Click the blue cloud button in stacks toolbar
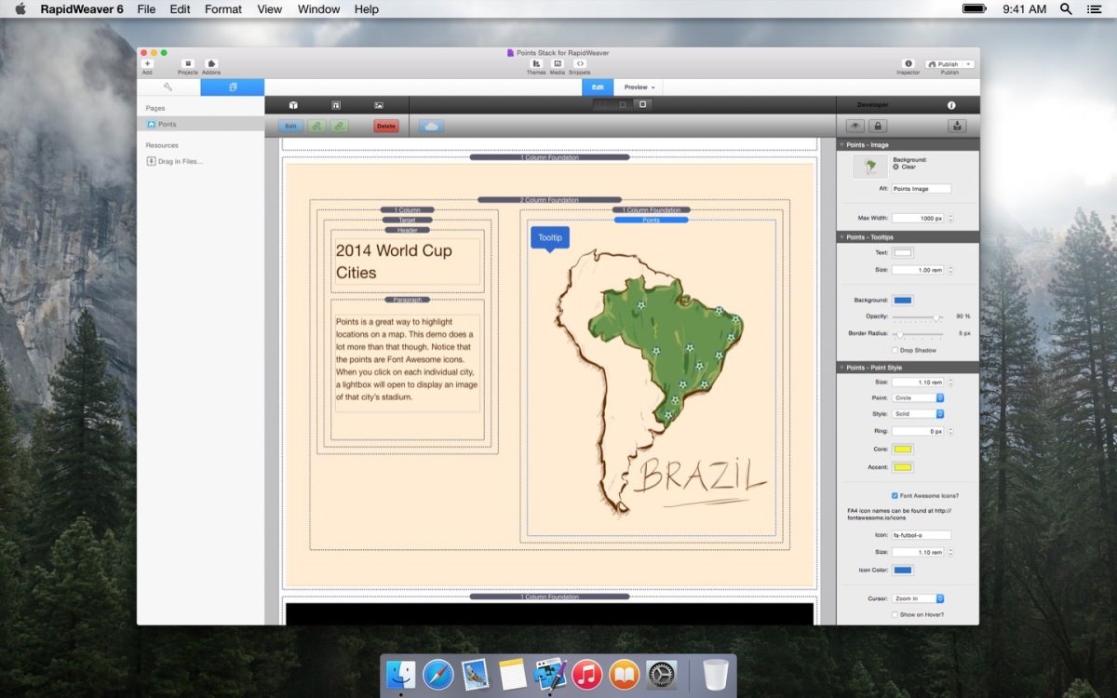Viewport: 1117px width, 698px height. pos(431,126)
